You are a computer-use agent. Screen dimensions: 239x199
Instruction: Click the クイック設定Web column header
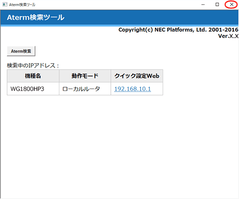[x=137, y=76]
